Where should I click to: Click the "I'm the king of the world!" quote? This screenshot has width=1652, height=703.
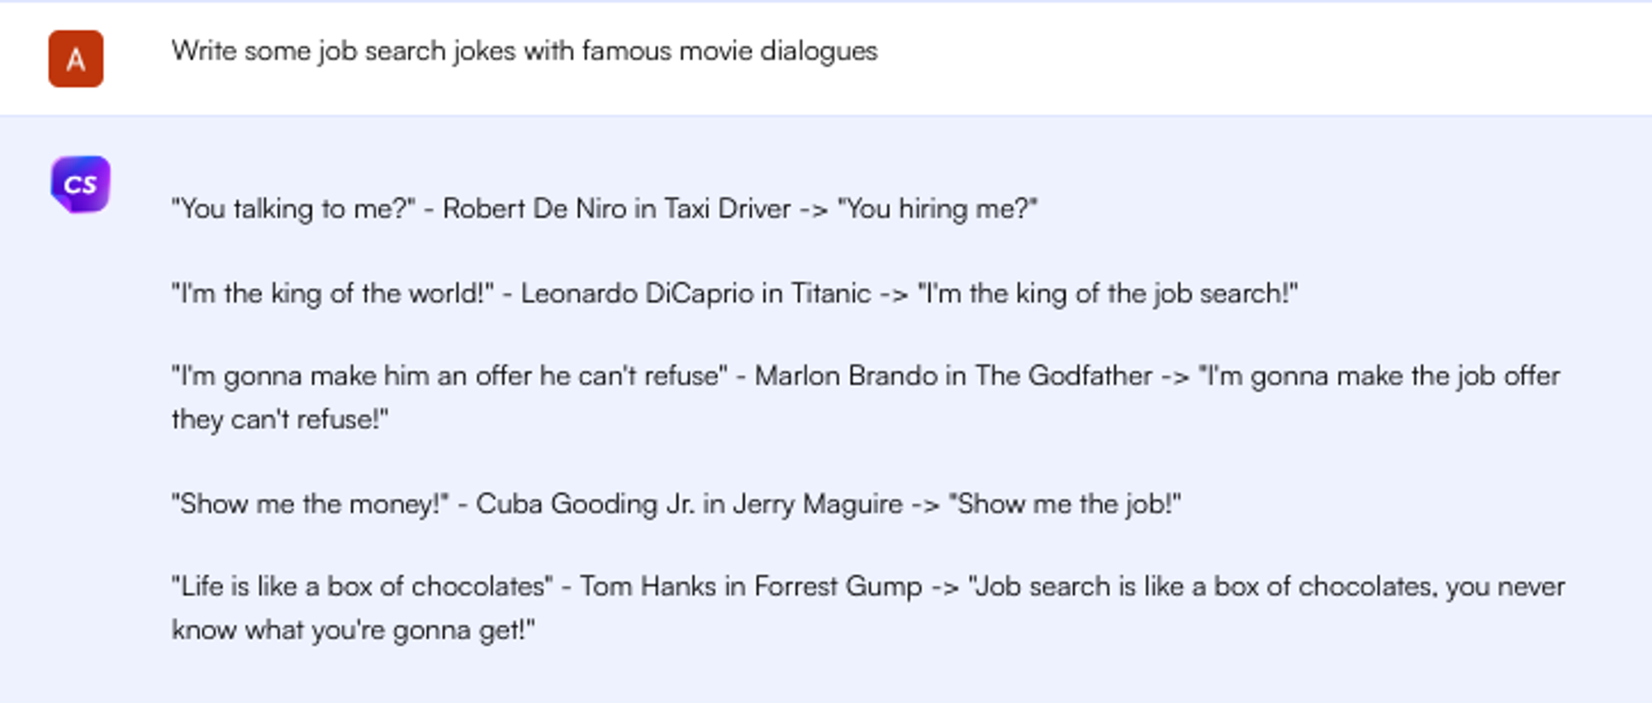pyautogui.click(x=332, y=294)
